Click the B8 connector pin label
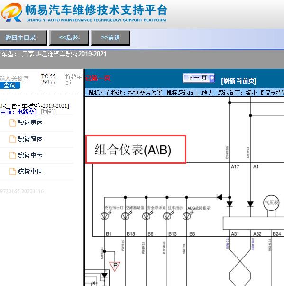 (192, 234)
